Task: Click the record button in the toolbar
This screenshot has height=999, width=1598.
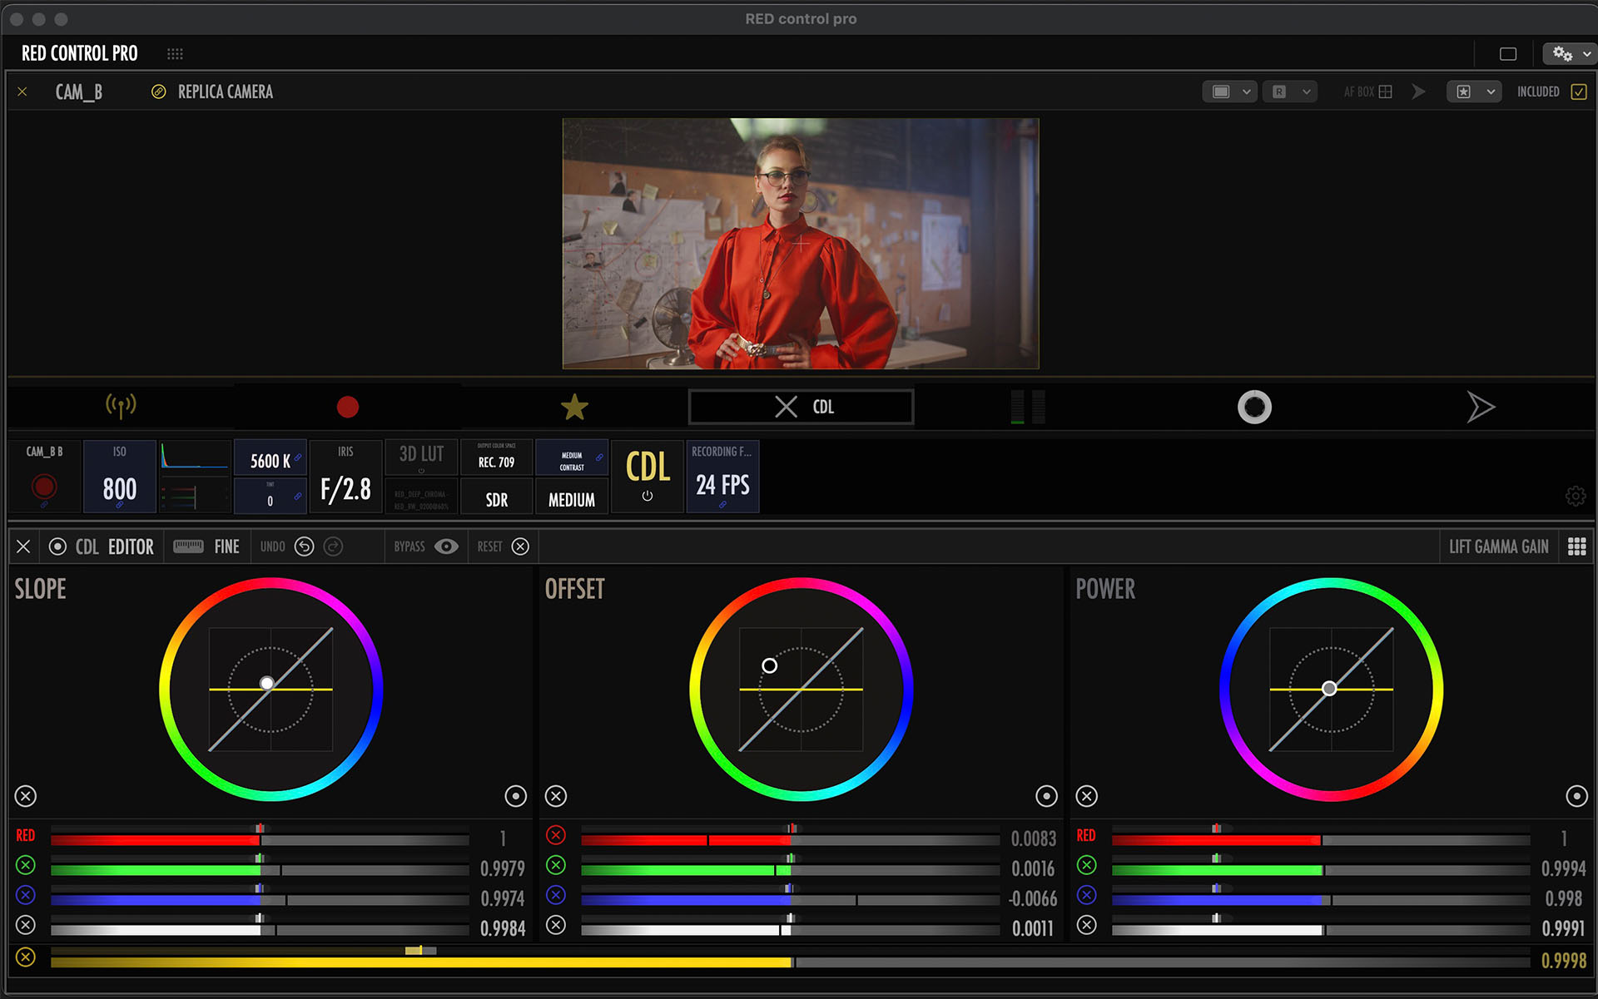Action: (347, 407)
